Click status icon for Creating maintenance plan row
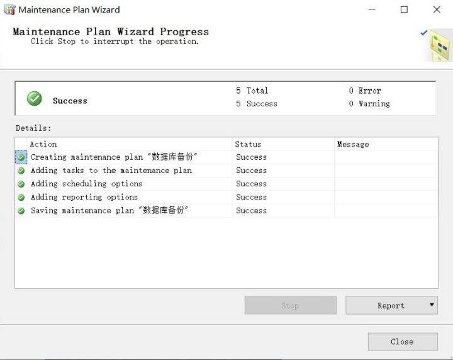Viewport: 453px width, 360px height. 21,157
